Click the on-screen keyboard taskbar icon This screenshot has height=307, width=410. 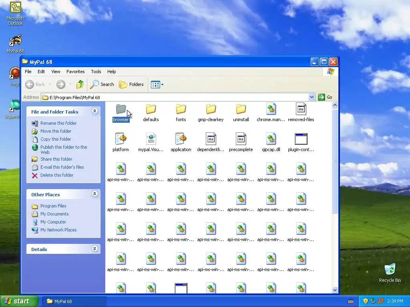tap(351, 301)
